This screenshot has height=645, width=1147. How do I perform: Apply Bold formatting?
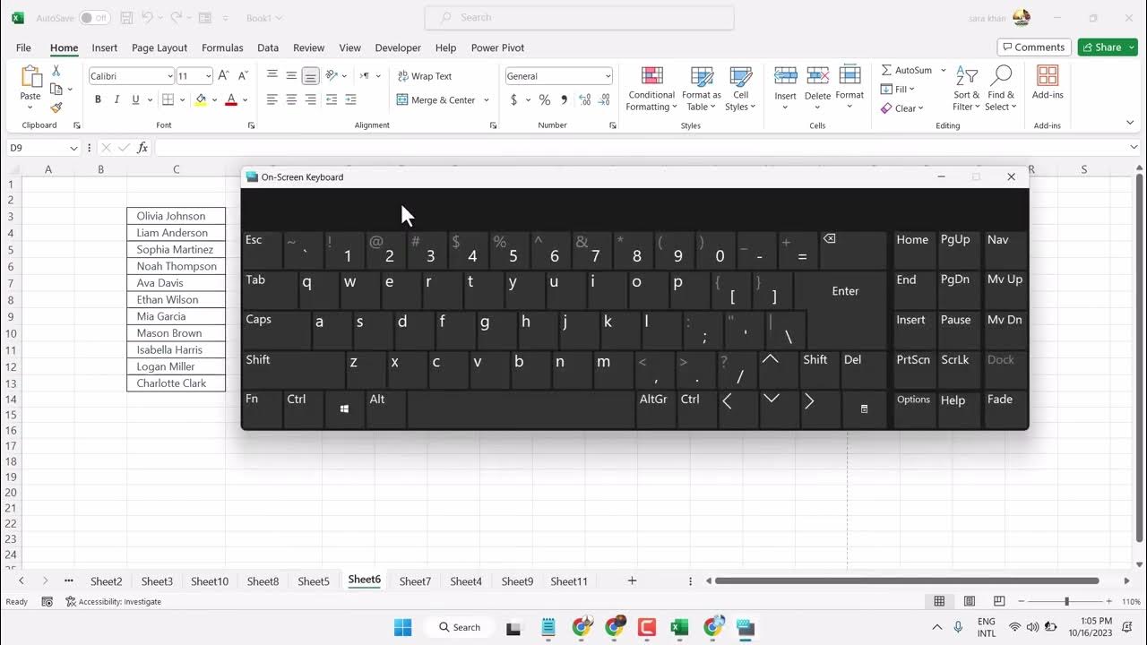98,99
